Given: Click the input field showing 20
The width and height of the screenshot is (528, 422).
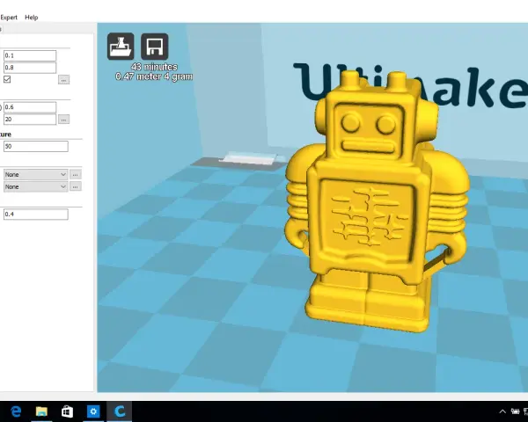Looking at the screenshot, I should pos(30,120).
